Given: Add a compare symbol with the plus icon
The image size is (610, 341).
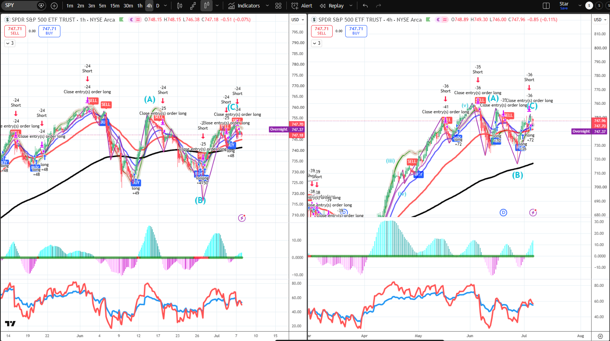Looking at the screenshot, I should coord(54,5).
